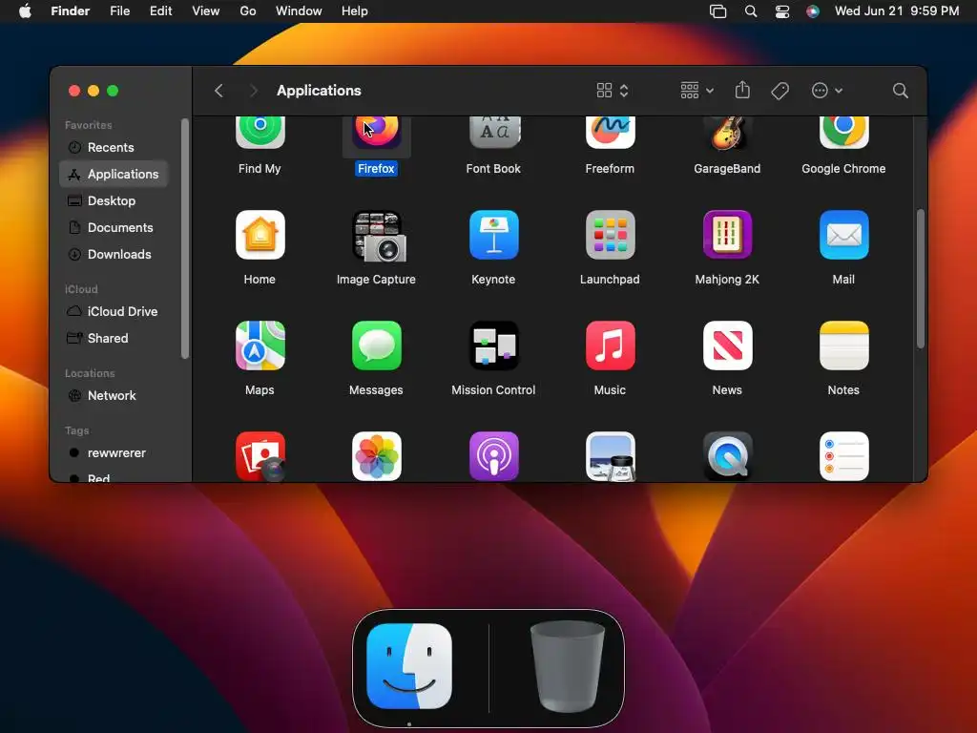Open the Edit menu

click(x=160, y=11)
